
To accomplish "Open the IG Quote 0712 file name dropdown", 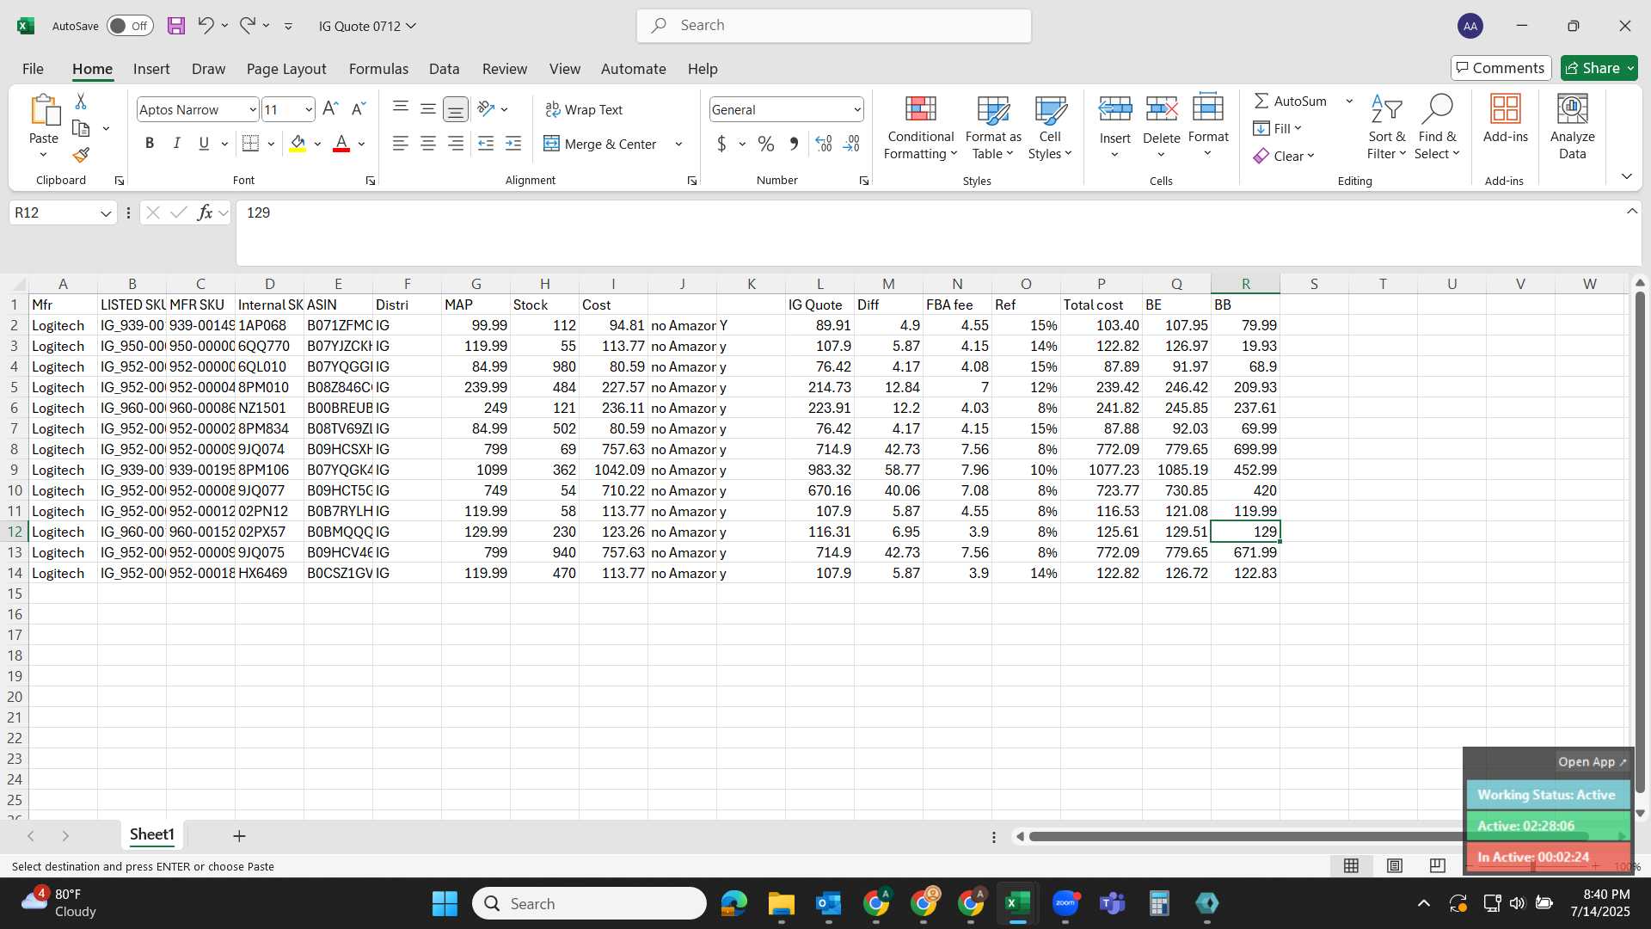I will [367, 26].
